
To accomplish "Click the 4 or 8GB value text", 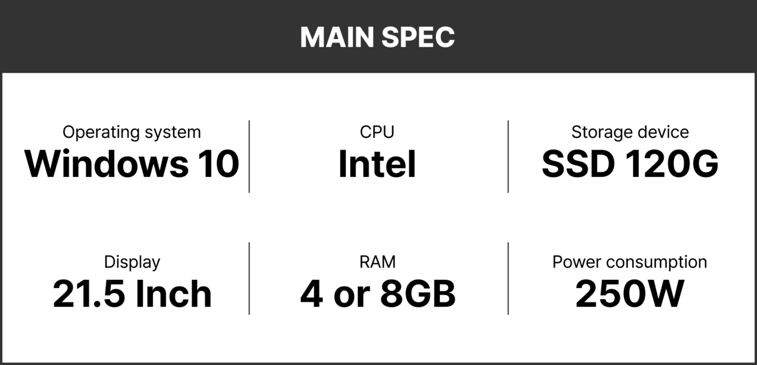I will [x=377, y=294].
